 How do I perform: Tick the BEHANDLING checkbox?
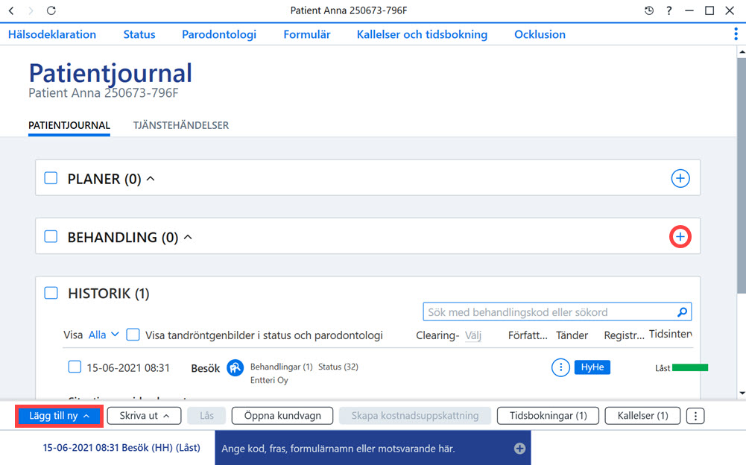click(51, 236)
